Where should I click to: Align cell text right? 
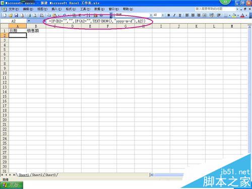click(x=199, y=15)
